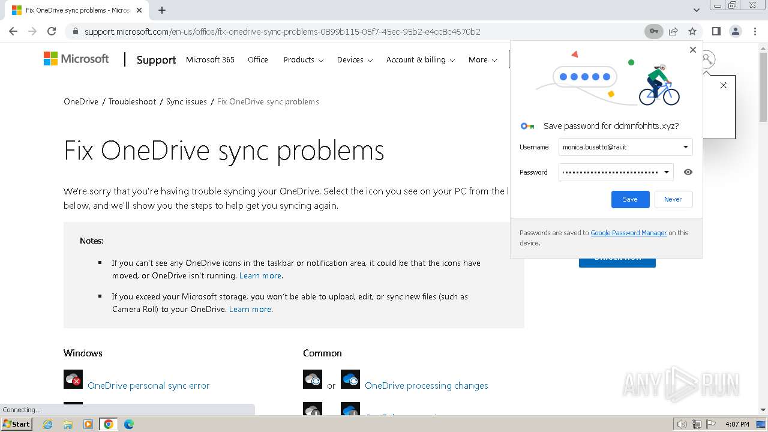Viewport: 768px width, 432px height.
Task: Open Internet Explorer from taskbar
Action: 47,424
